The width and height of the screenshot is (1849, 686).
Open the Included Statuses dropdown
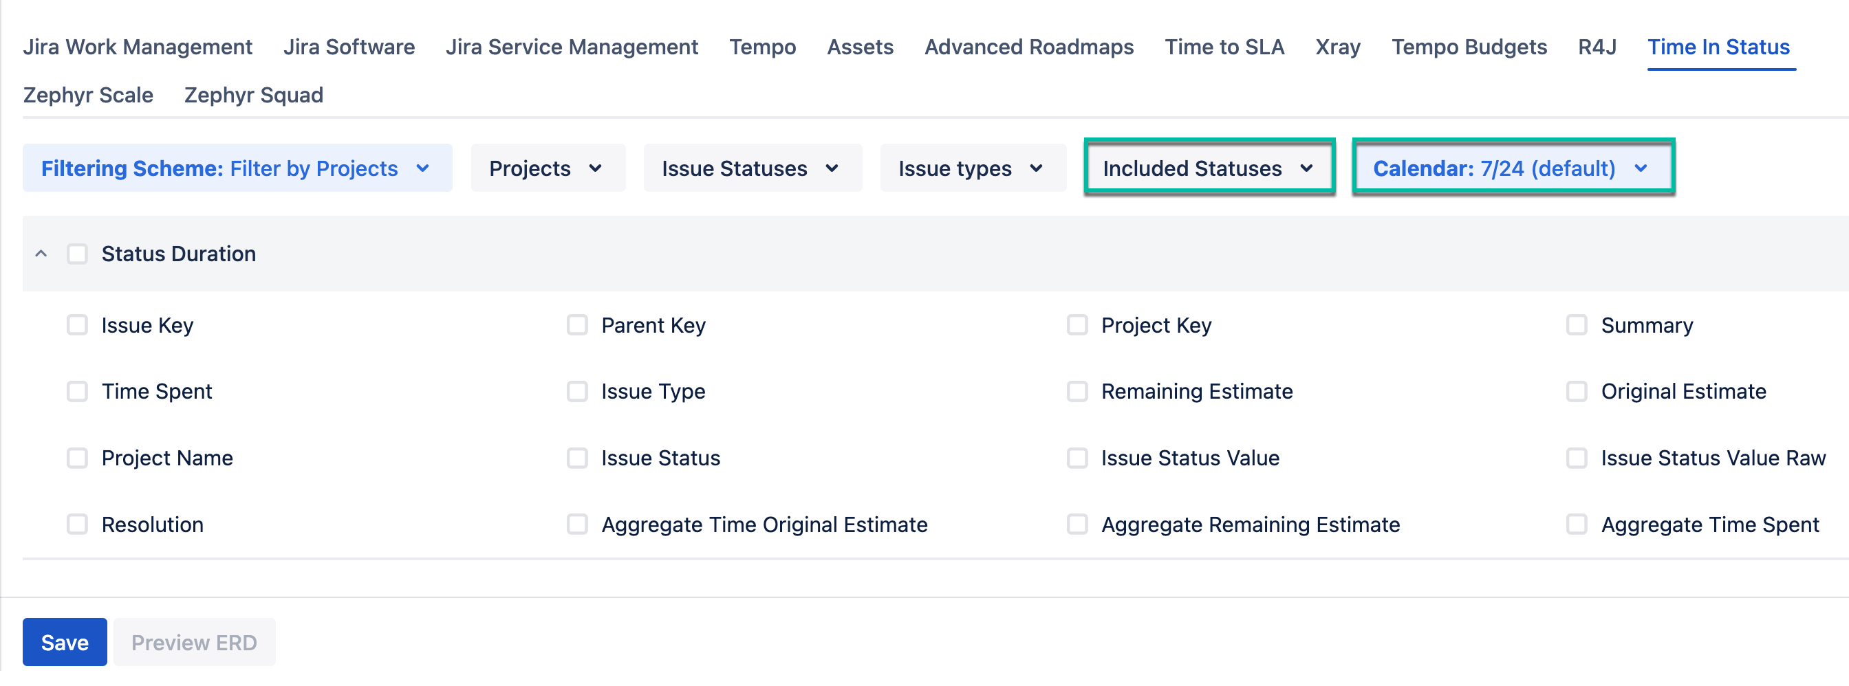pos(1209,168)
